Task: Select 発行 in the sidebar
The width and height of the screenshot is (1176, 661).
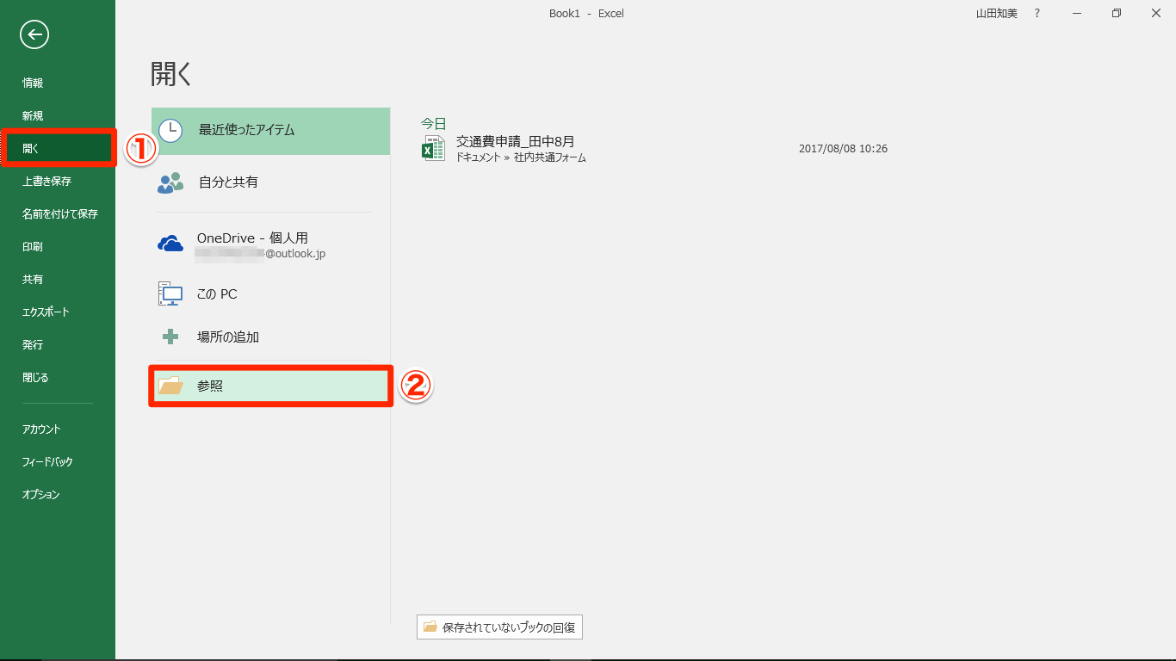Action: click(x=58, y=344)
